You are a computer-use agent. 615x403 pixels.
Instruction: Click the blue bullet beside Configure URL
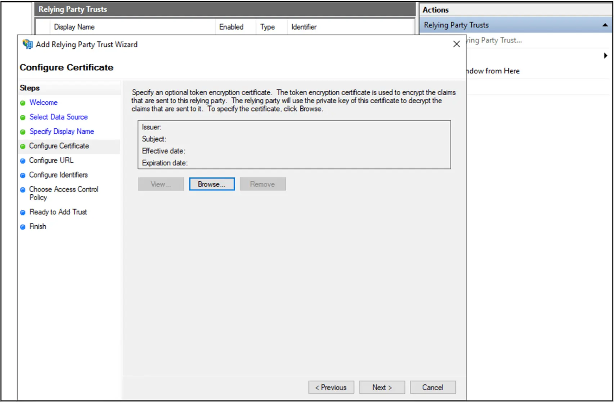click(x=23, y=161)
